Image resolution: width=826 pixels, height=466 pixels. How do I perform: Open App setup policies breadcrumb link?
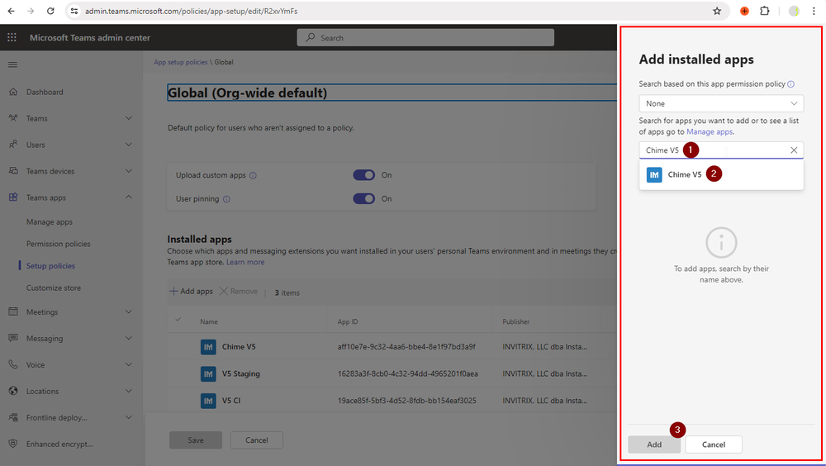[x=181, y=62]
